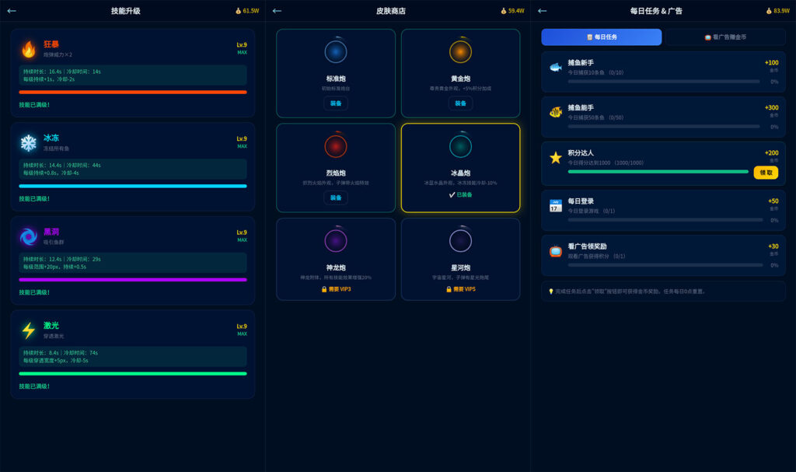796x472 pixels.
Task: Click the 每日任务 & 广告 title
Action: pyautogui.click(x=656, y=11)
